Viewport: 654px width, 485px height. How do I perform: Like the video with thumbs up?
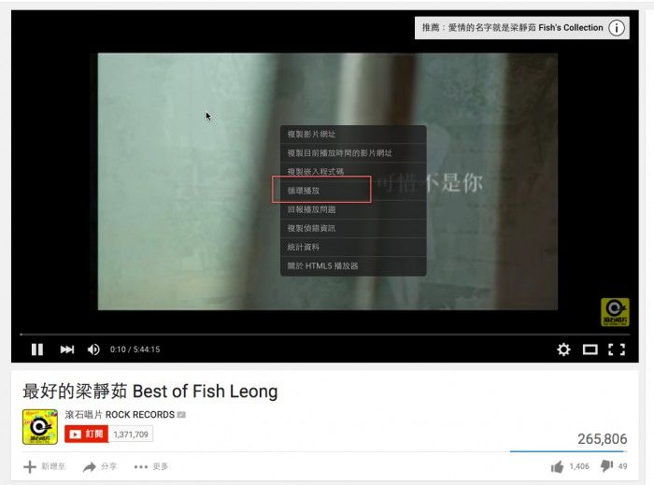pyautogui.click(x=557, y=466)
